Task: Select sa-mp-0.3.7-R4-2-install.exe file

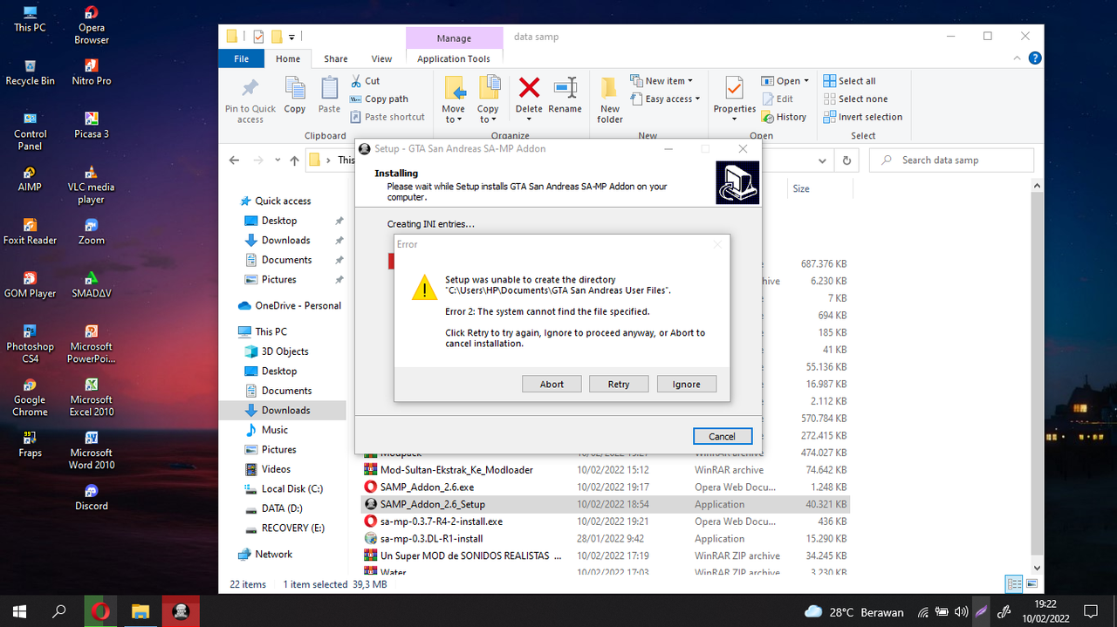Action: click(x=441, y=521)
